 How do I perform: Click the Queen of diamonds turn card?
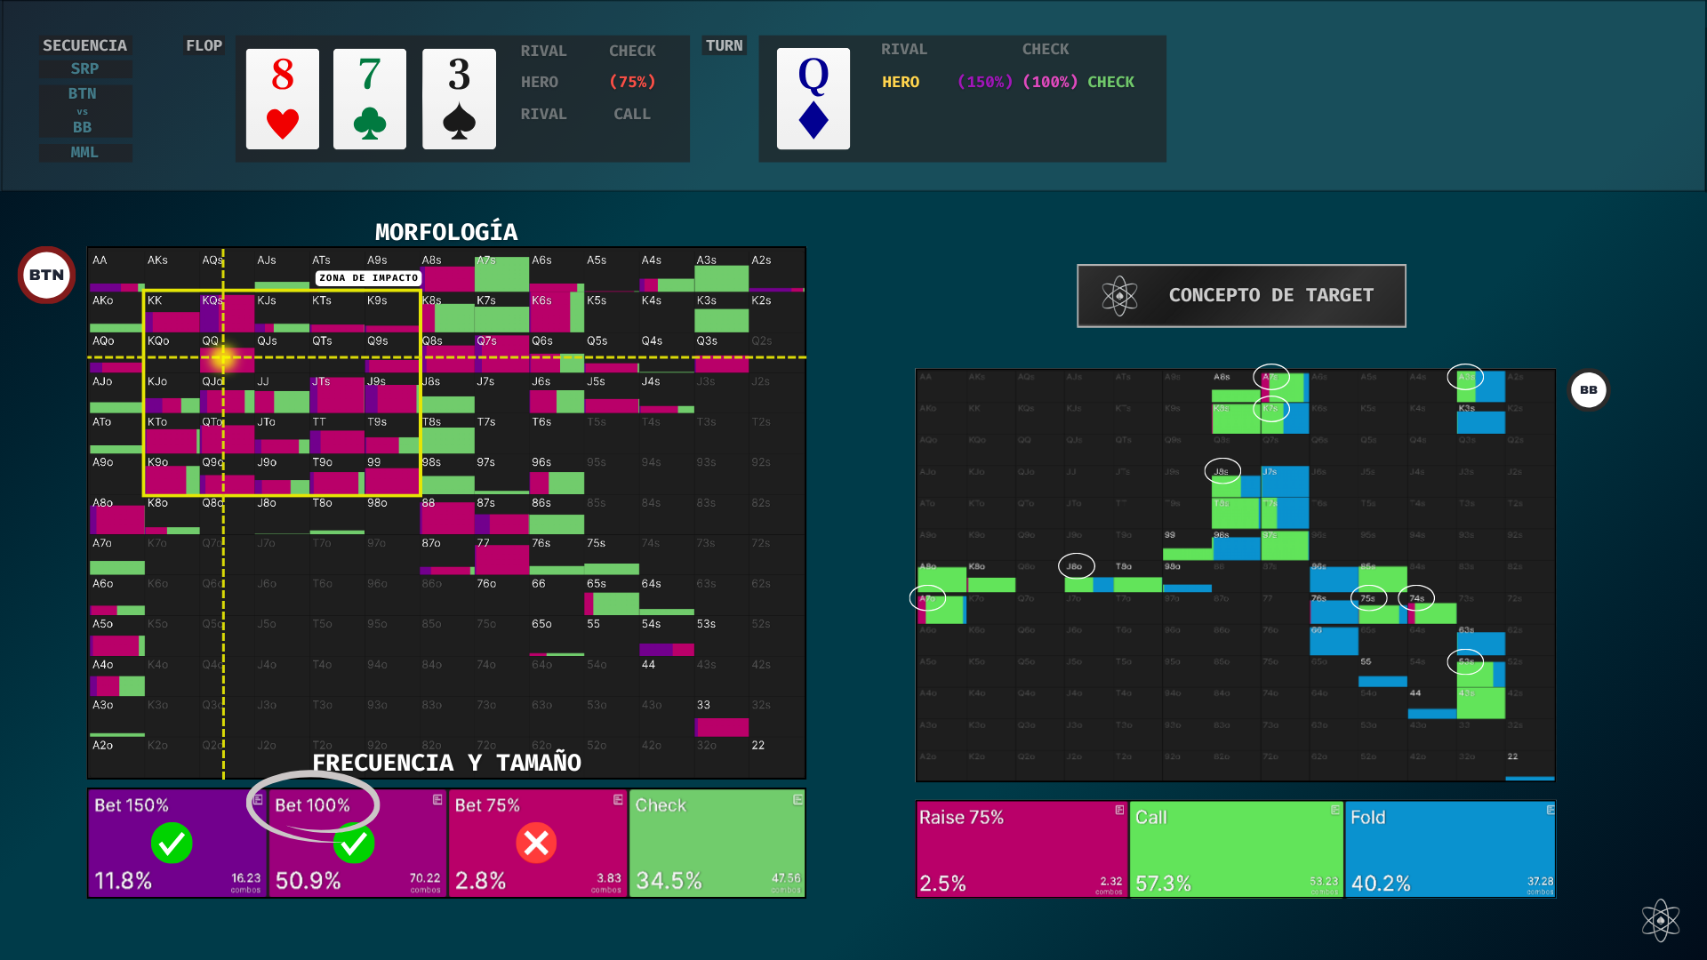(813, 99)
